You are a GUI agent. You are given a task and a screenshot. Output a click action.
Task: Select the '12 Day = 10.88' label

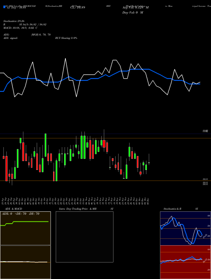click(16, 8)
